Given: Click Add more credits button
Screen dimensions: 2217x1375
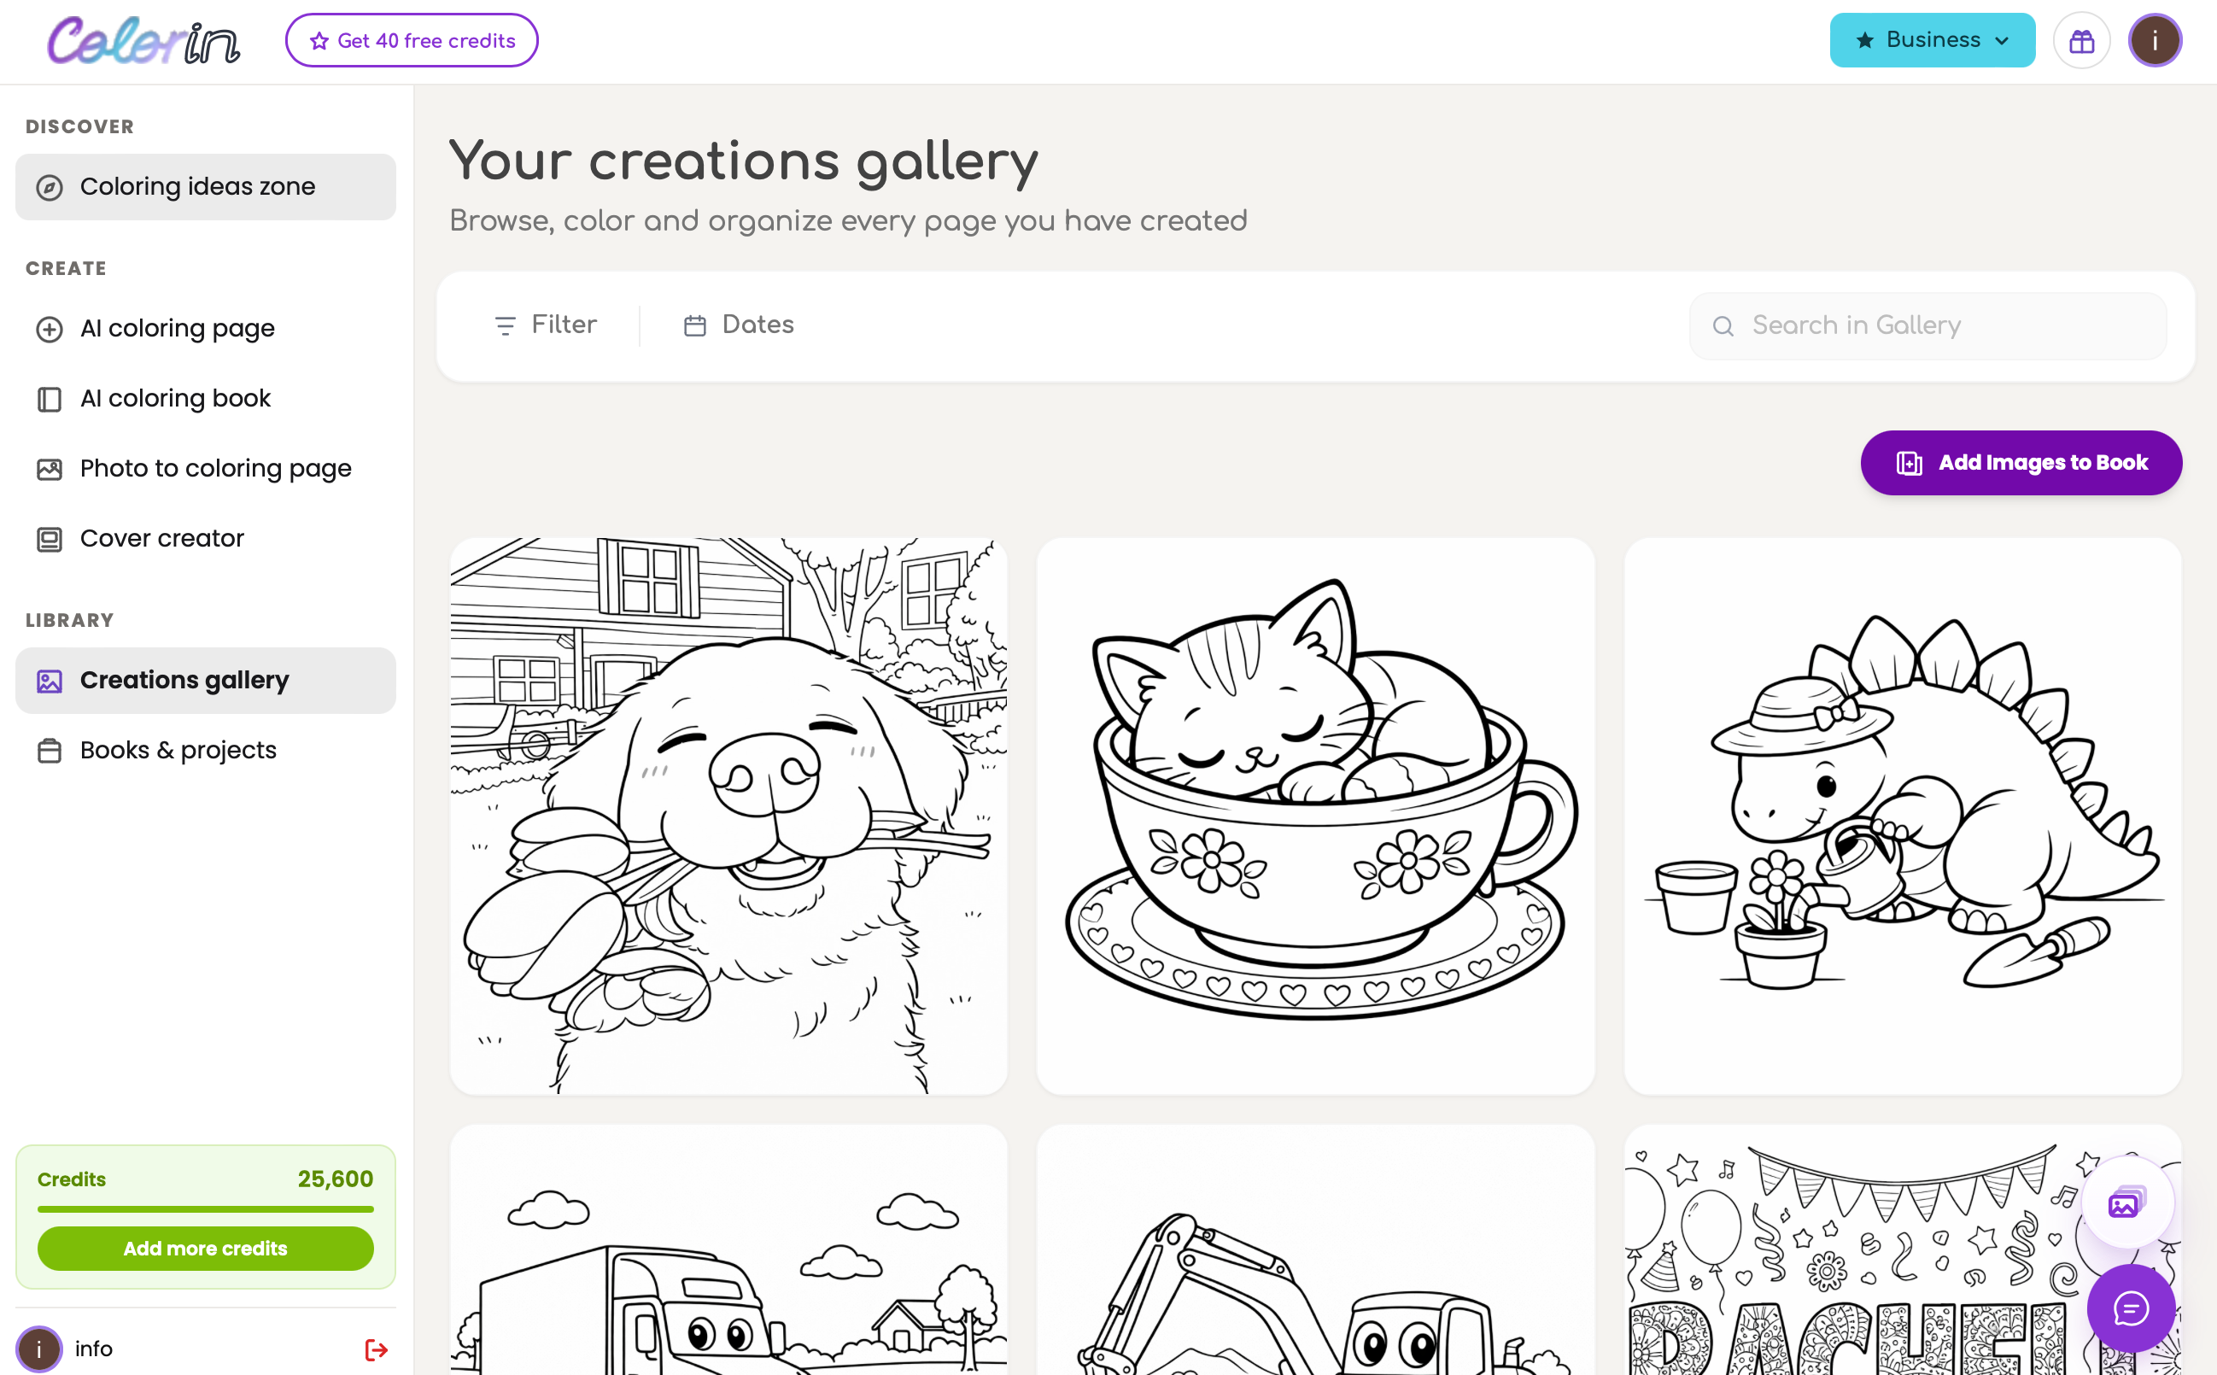Looking at the screenshot, I should tap(206, 1249).
